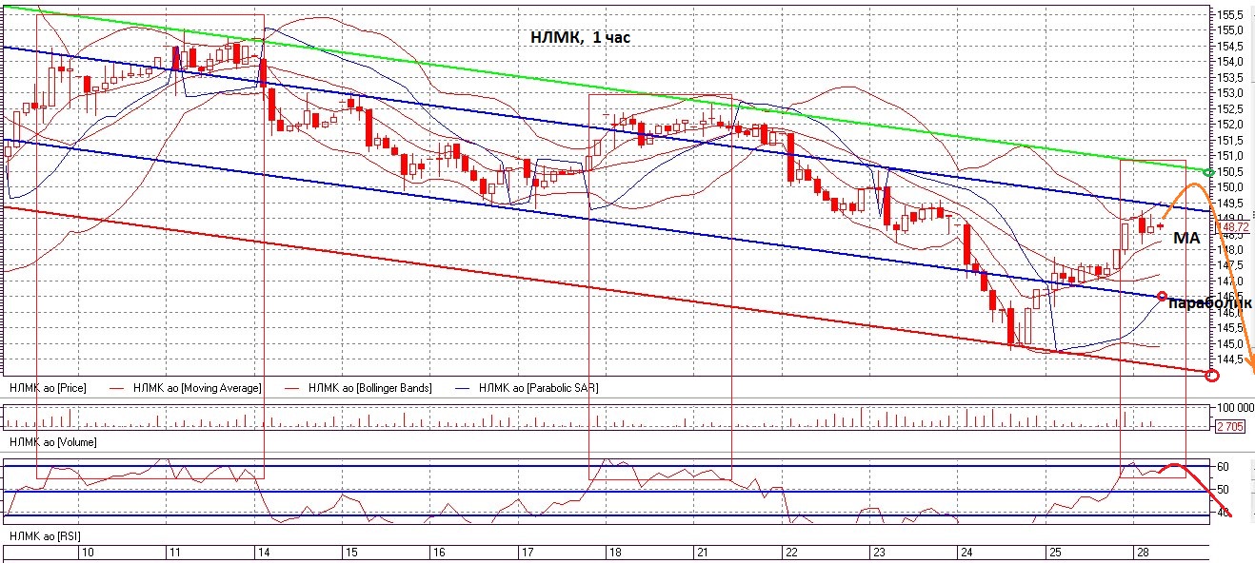The height and width of the screenshot is (563, 1255).
Task: Click date label 18 on time axis
Action: click(614, 552)
